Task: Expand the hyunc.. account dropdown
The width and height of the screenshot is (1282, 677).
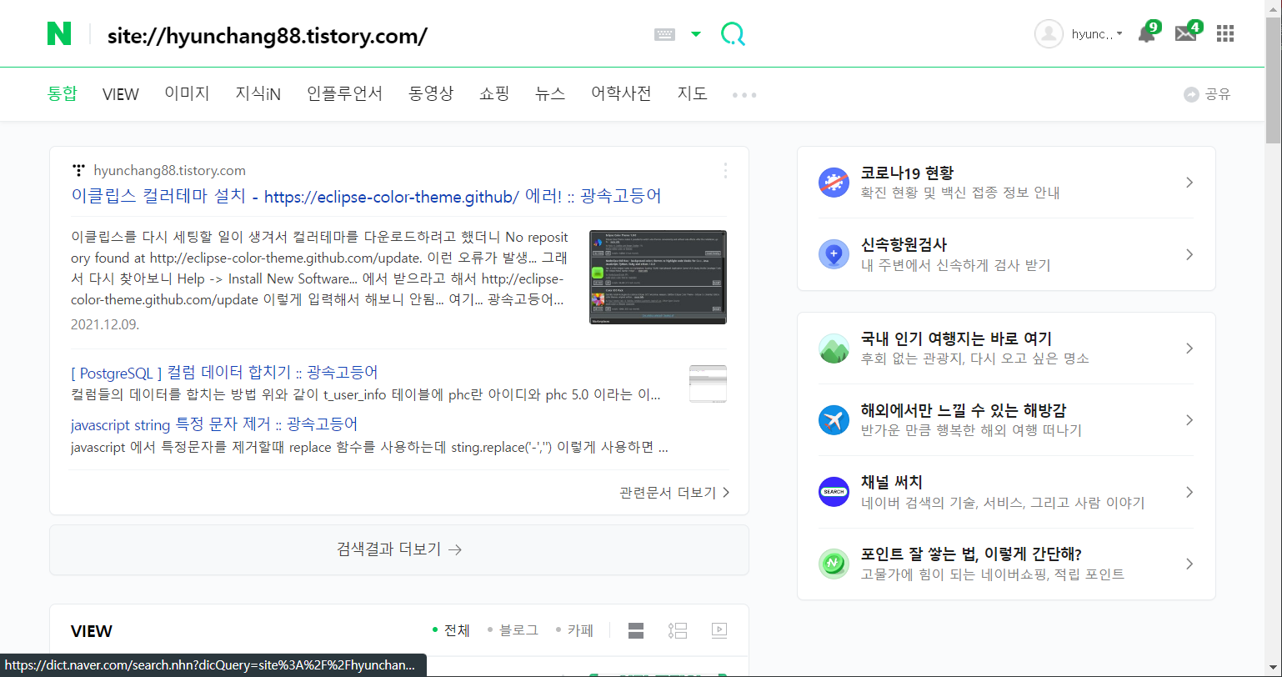Action: pyautogui.click(x=1097, y=34)
